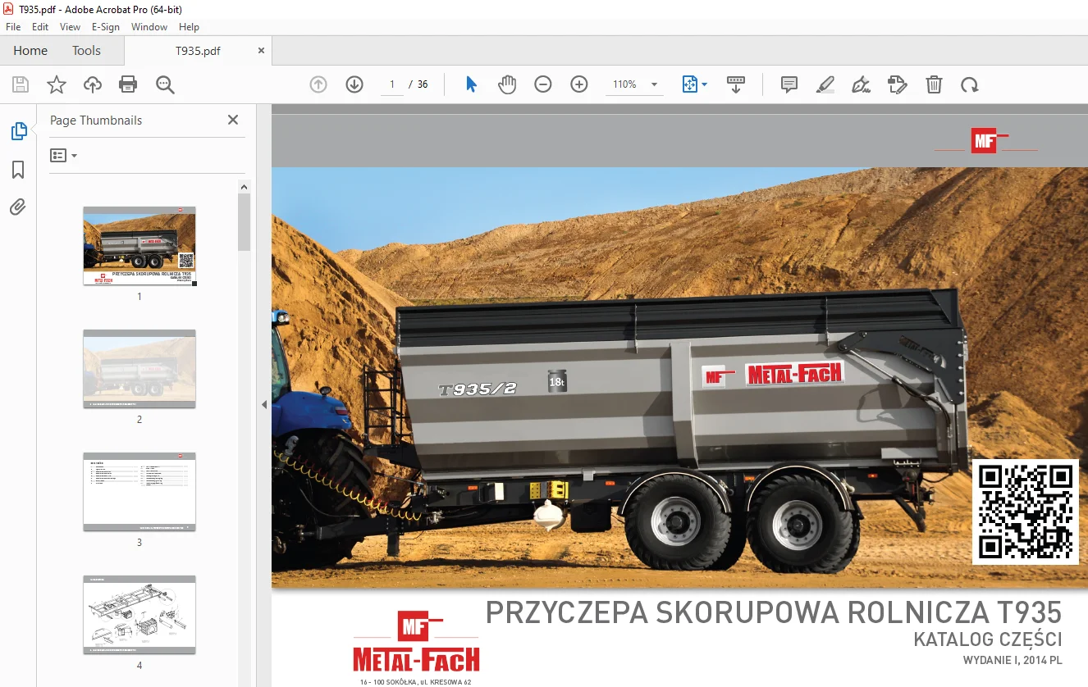Bookmark file with the star icon
This screenshot has width=1088, height=687.
[x=57, y=84]
